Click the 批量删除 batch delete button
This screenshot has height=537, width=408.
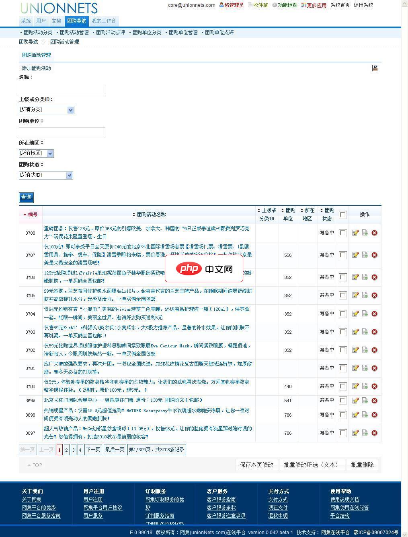(362, 465)
